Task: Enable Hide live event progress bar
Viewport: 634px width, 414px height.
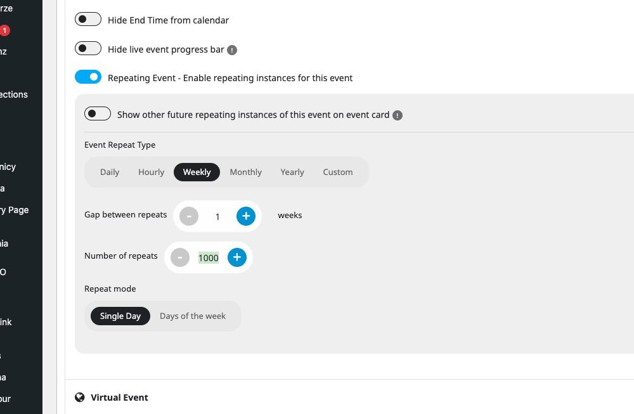Action: click(x=88, y=49)
